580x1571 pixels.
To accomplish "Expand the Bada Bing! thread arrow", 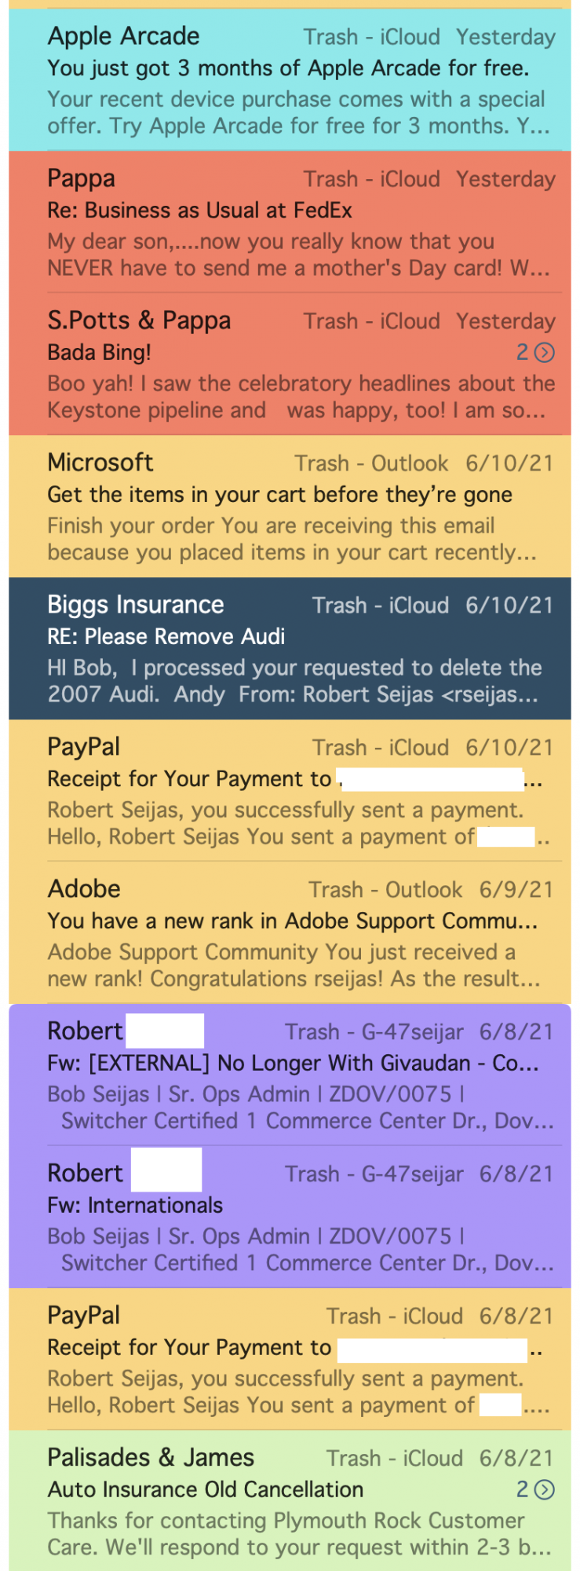I will [x=544, y=353].
